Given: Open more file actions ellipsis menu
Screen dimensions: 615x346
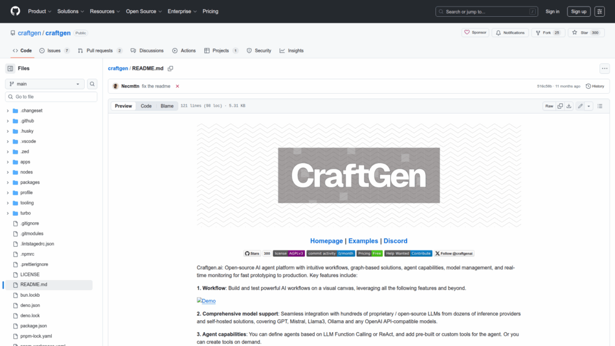Looking at the screenshot, I should [604, 68].
